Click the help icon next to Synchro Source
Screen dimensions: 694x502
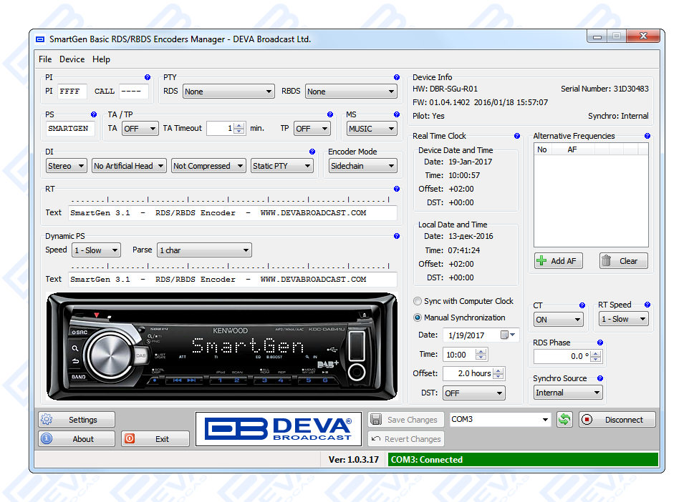[600, 378]
